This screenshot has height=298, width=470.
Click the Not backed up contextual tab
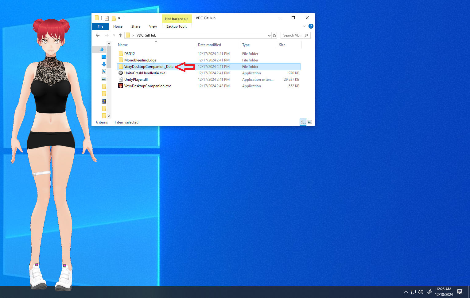coord(177,19)
